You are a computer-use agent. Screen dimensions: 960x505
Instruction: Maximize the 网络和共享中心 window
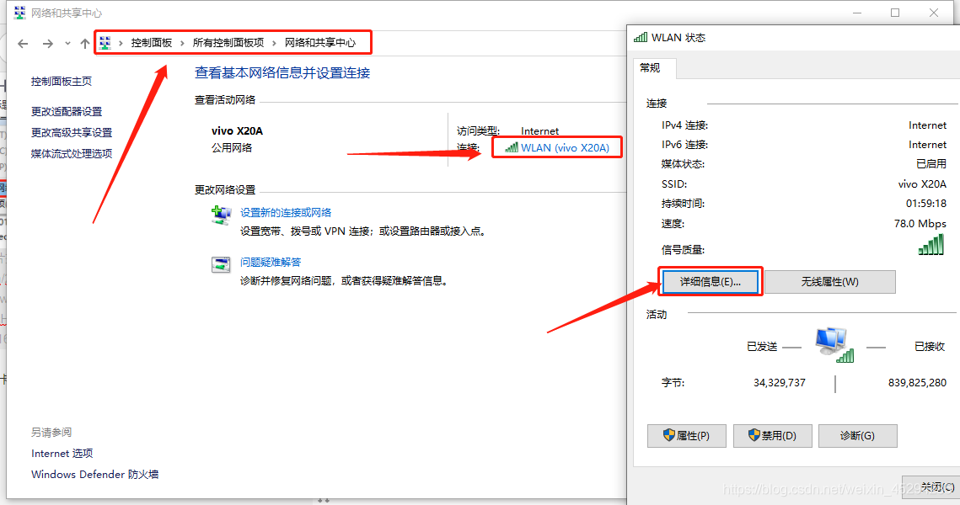click(895, 13)
